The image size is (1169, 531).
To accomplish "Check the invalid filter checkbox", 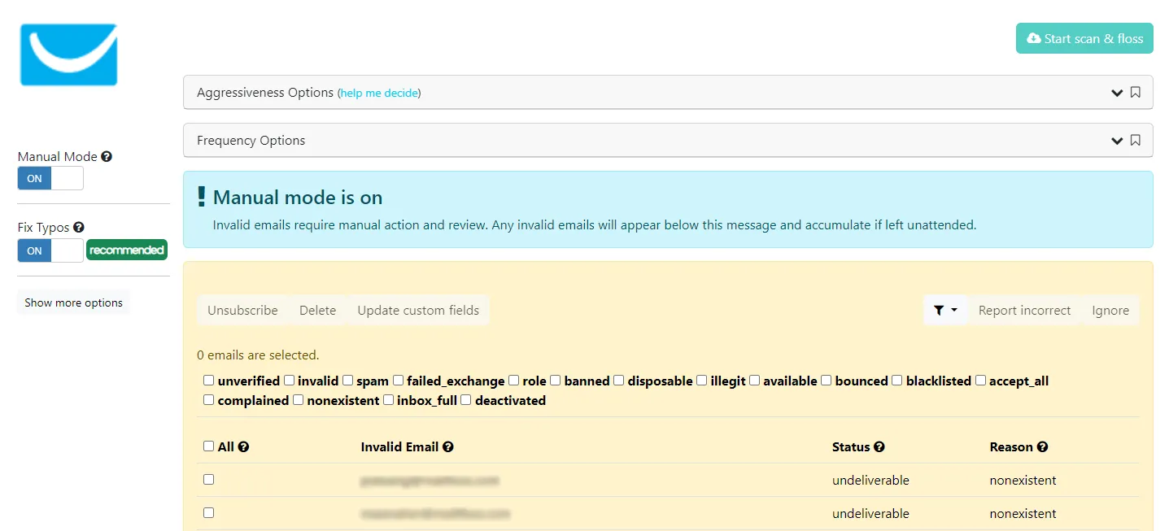I will (x=289, y=381).
